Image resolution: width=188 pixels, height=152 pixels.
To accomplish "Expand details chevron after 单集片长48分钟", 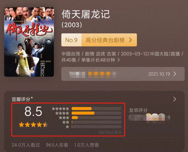I will (118, 60).
